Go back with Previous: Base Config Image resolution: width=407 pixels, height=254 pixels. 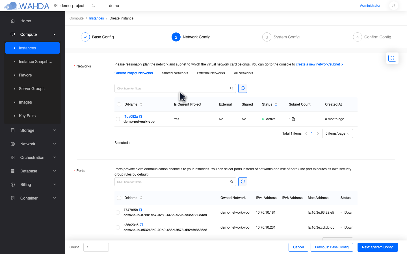pos(332,247)
